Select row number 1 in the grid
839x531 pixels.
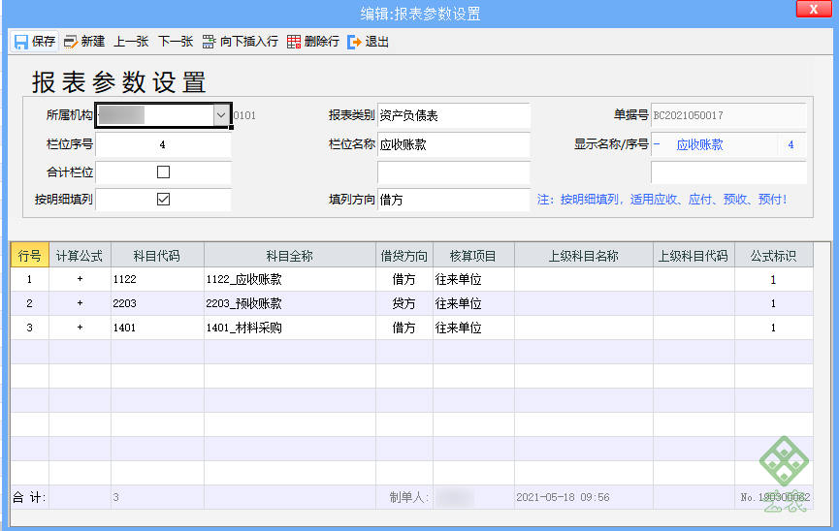click(x=29, y=279)
